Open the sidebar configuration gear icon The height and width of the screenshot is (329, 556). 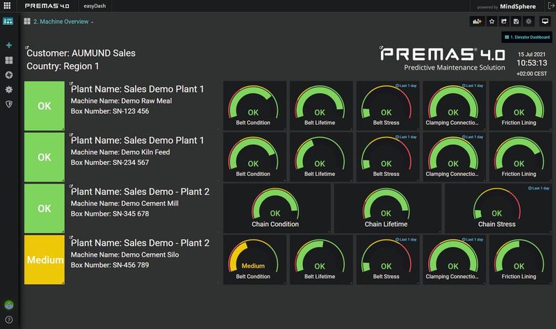9,90
